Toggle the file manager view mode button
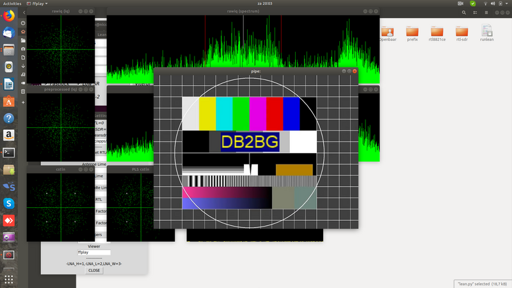This screenshot has height=288, width=512. pos(475,13)
